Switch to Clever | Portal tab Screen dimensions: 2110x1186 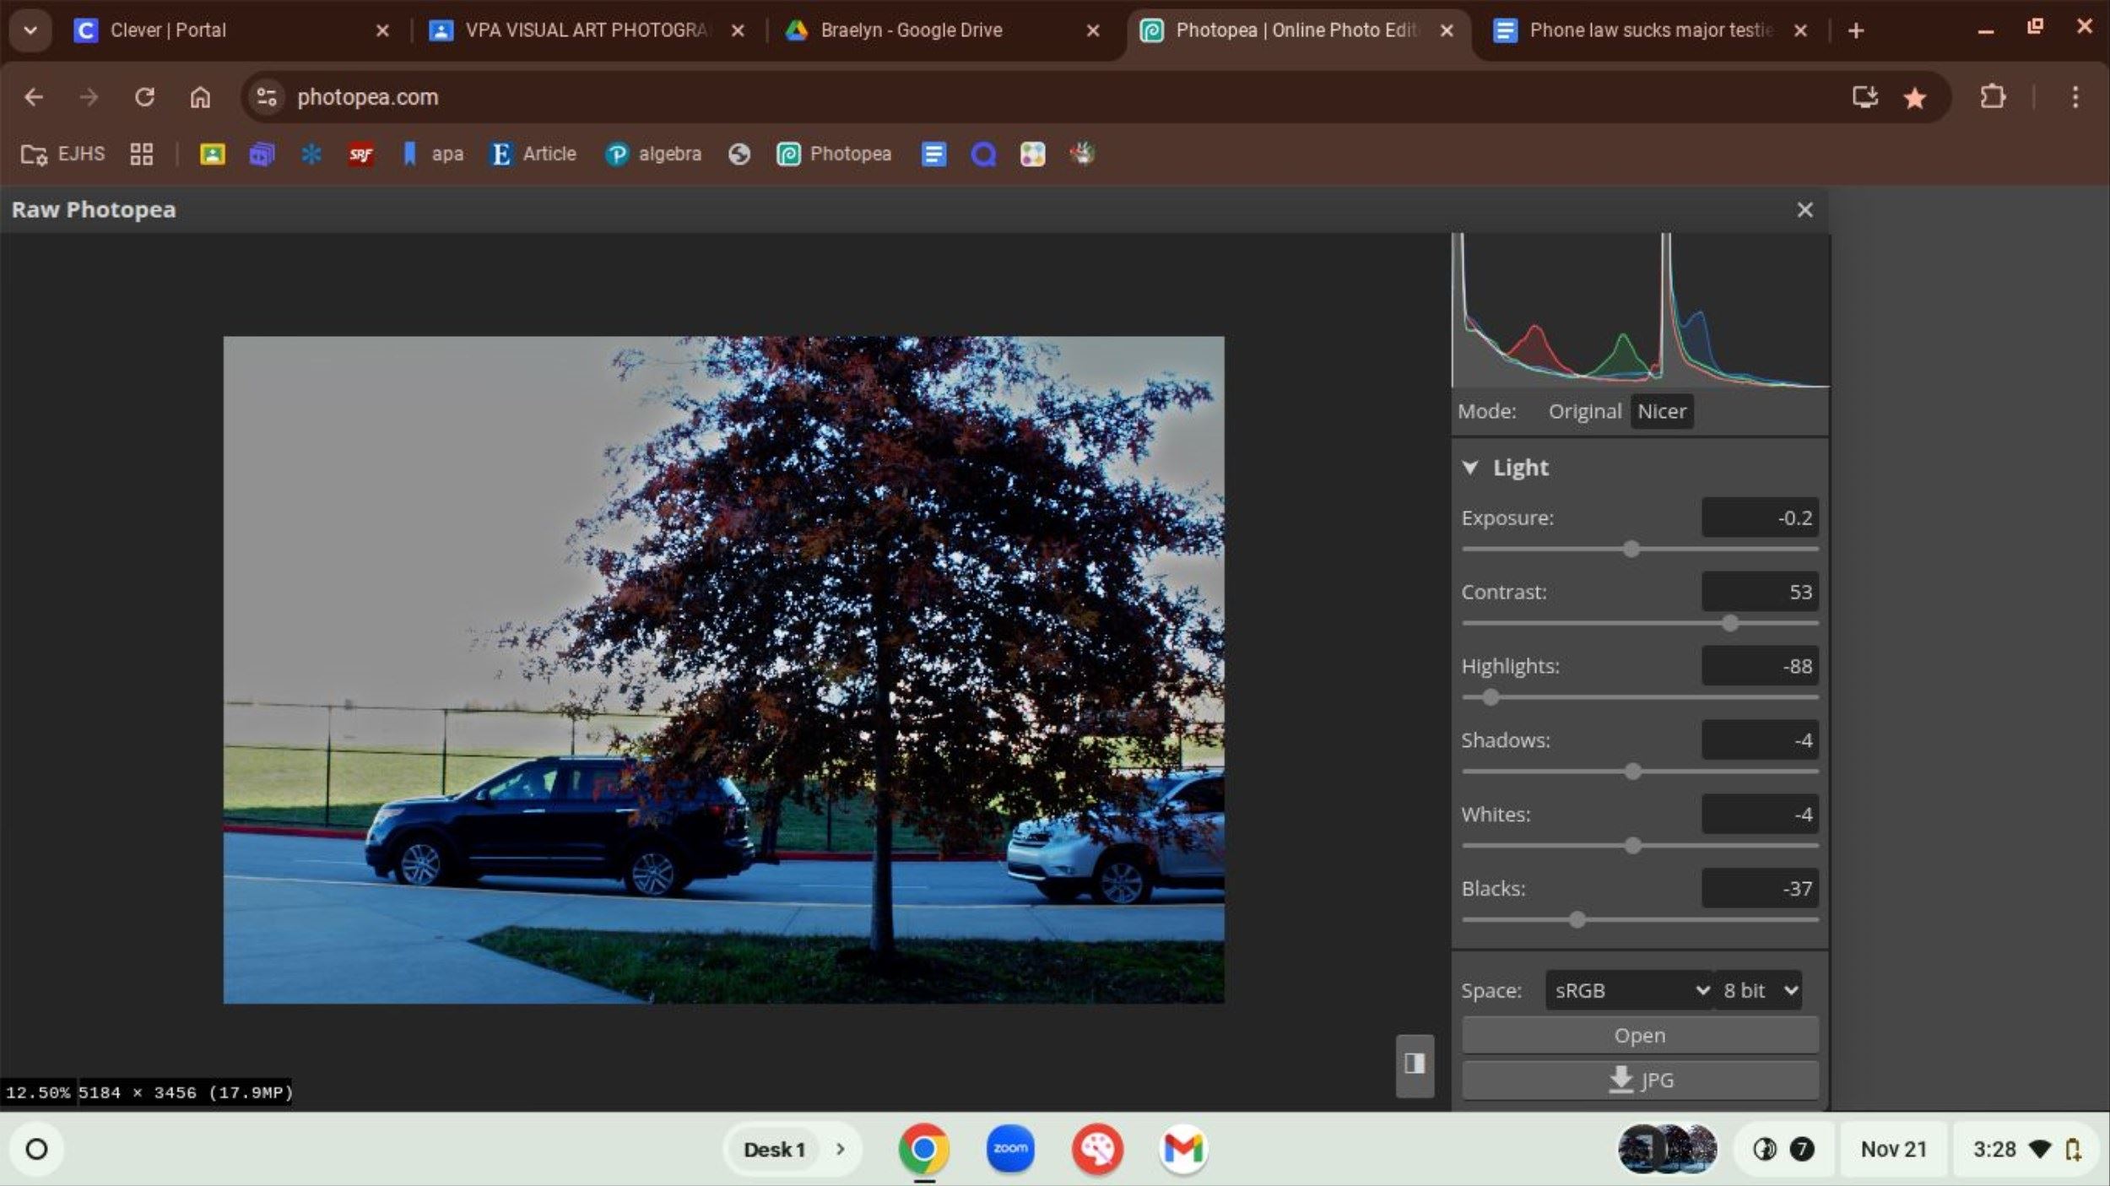pyautogui.click(x=169, y=30)
